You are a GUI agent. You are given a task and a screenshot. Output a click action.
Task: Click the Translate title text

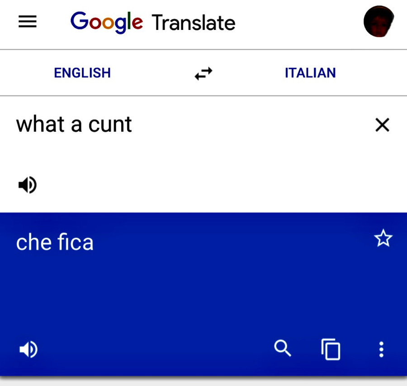(x=194, y=23)
